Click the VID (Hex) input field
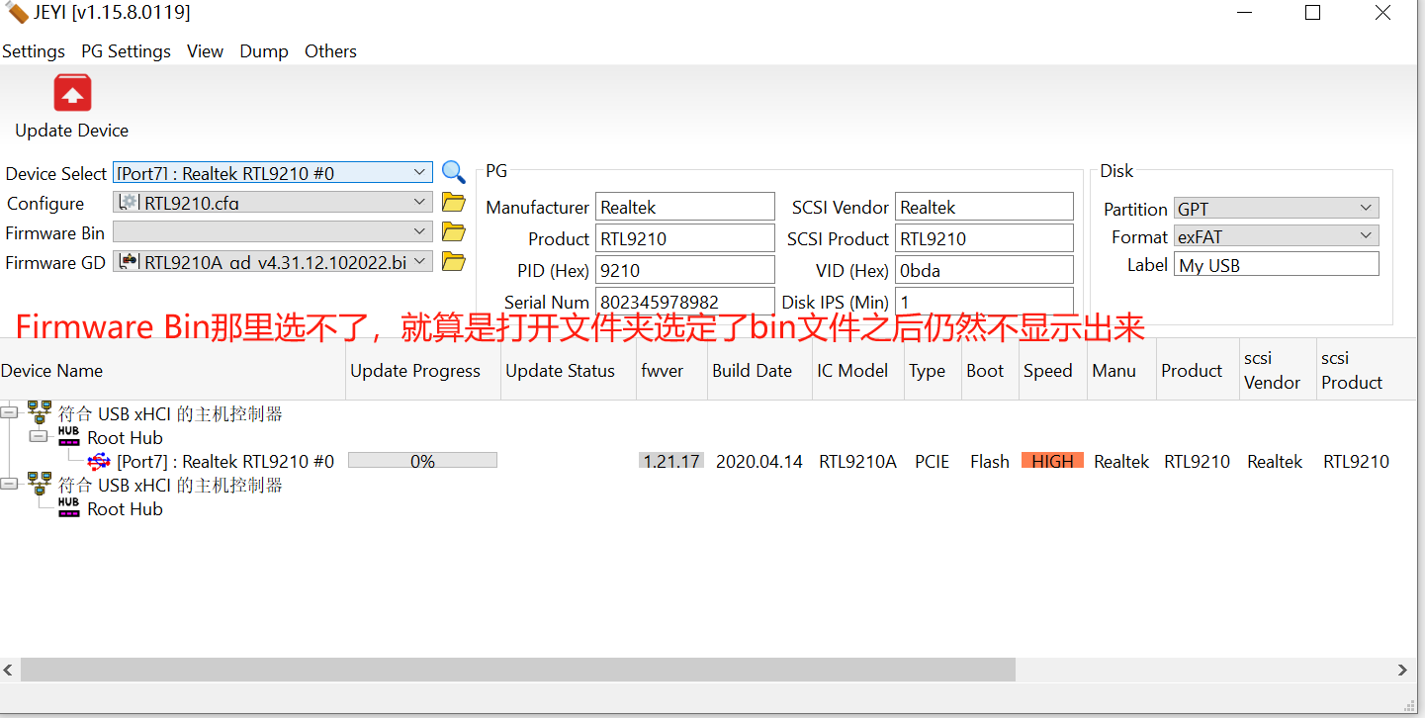 984,270
